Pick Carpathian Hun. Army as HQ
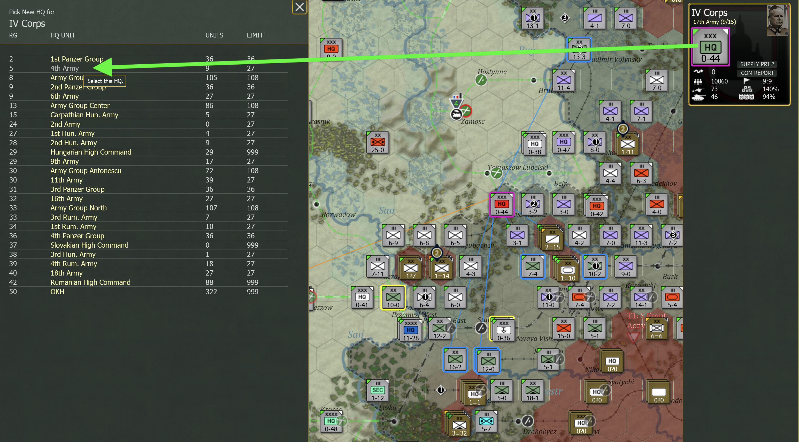799x442 pixels. click(x=148, y=115)
